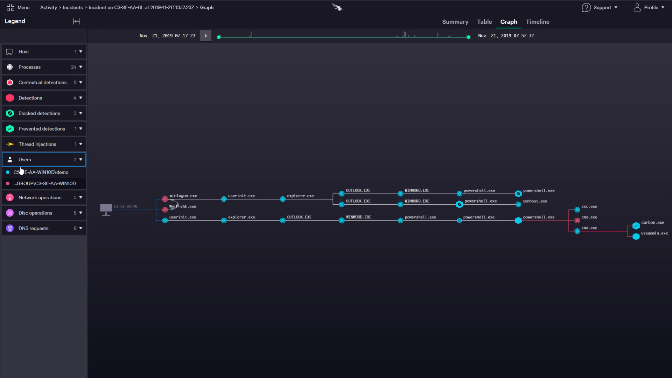This screenshot has width=672, height=378.
Task: Click the Network operations icon
Action: click(x=10, y=197)
